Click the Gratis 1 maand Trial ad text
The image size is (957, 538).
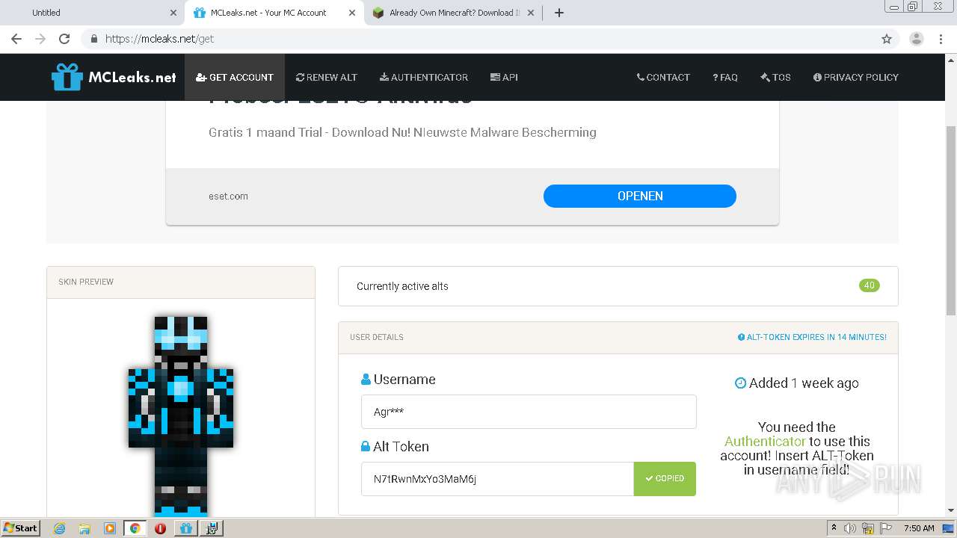coord(402,132)
